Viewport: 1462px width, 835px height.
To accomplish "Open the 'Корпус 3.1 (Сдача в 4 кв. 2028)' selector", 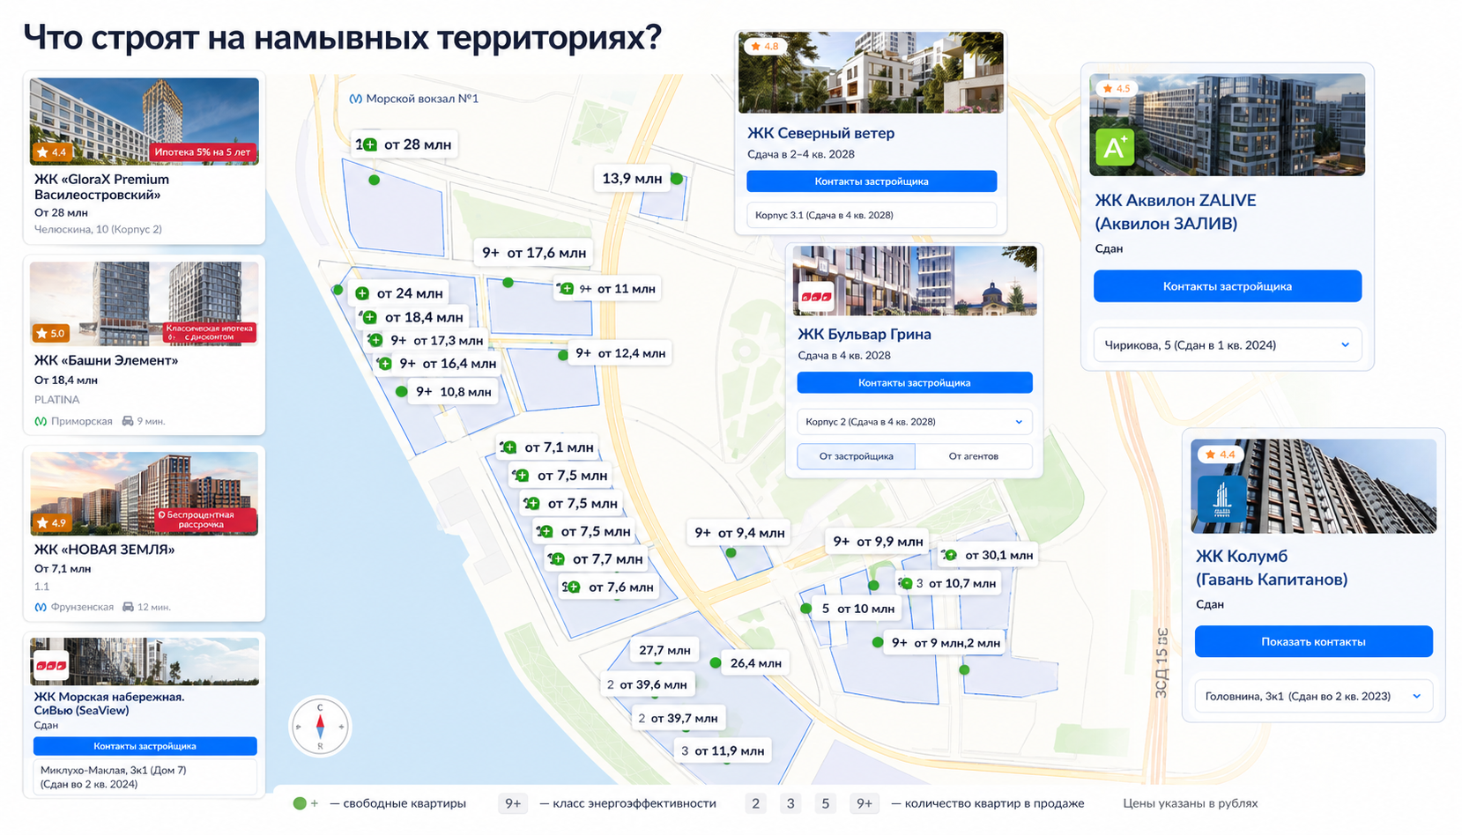I will pos(872,215).
